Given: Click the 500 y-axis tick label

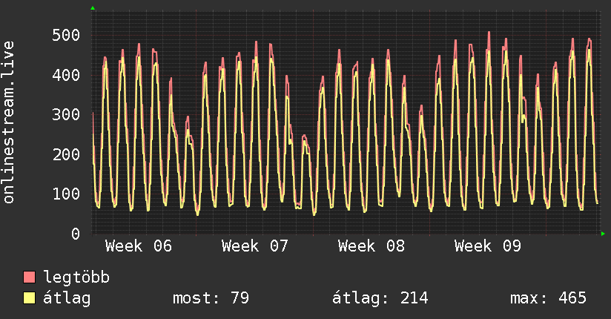Looking at the screenshot, I should tap(66, 35).
